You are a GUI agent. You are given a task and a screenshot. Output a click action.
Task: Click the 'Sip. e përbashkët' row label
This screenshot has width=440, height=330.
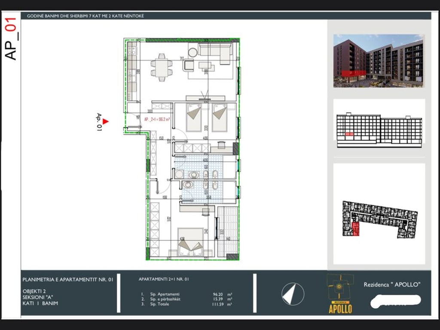(165, 299)
